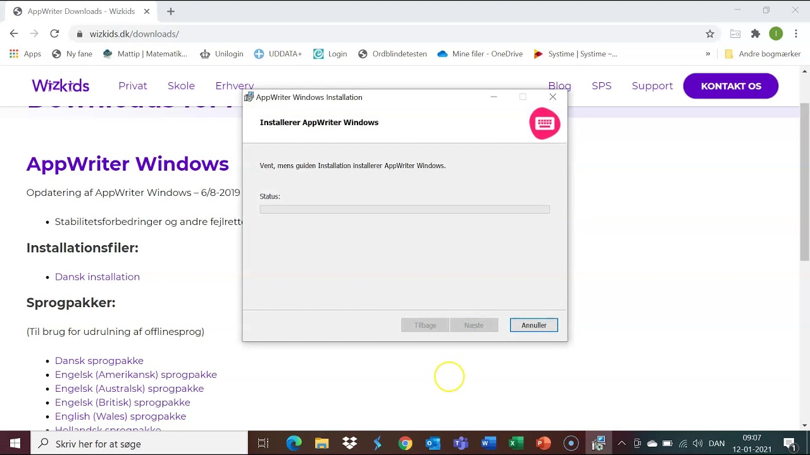
Task: Show hidden system tray icons
Action: tap(621, 444)
